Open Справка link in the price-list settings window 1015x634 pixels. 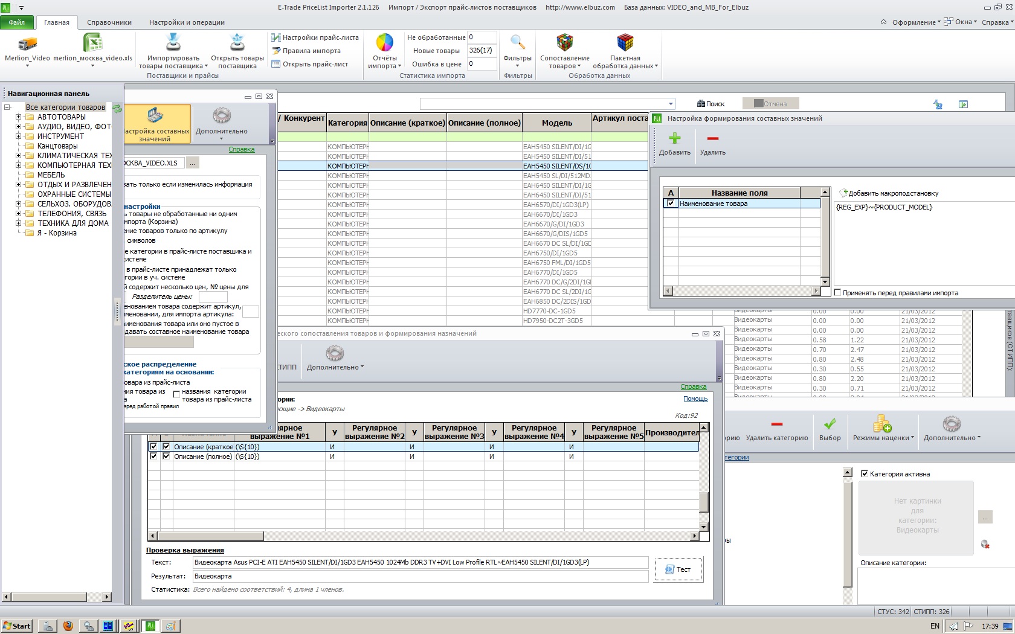pos(242,150)
